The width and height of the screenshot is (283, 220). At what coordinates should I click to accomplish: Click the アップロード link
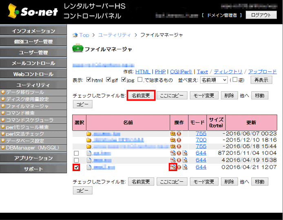[x=262, y=71]
